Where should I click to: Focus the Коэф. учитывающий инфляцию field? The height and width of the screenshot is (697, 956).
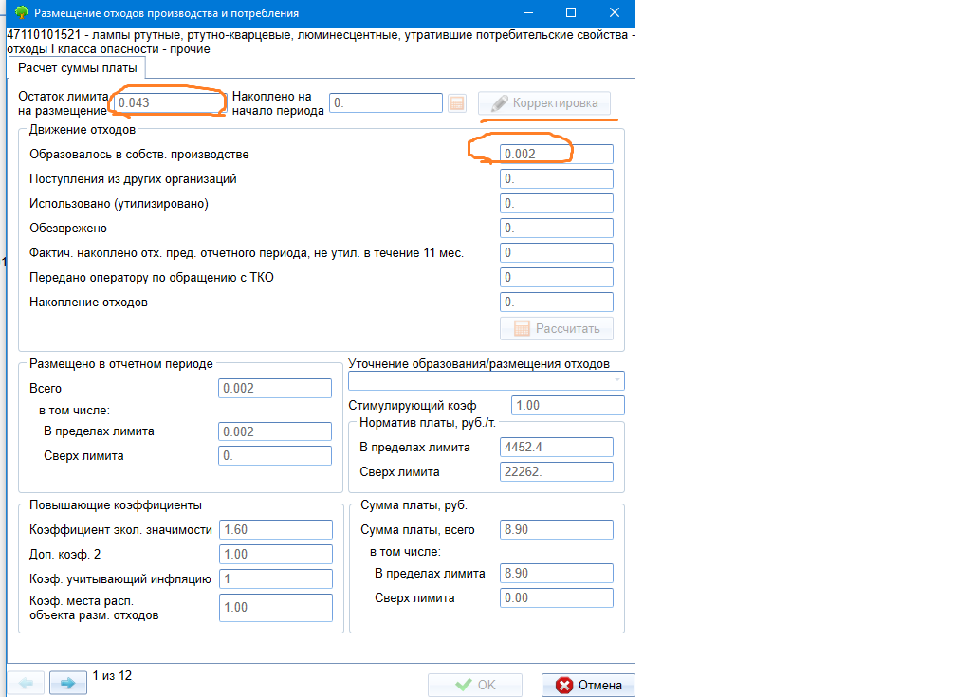pyautogui.click(x=275, y=578)
